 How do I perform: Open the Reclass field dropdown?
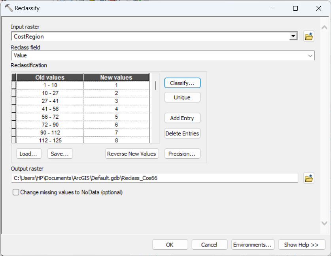(310, 55)
